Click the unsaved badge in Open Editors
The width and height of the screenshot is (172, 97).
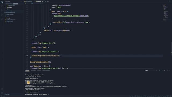(15, 4)
